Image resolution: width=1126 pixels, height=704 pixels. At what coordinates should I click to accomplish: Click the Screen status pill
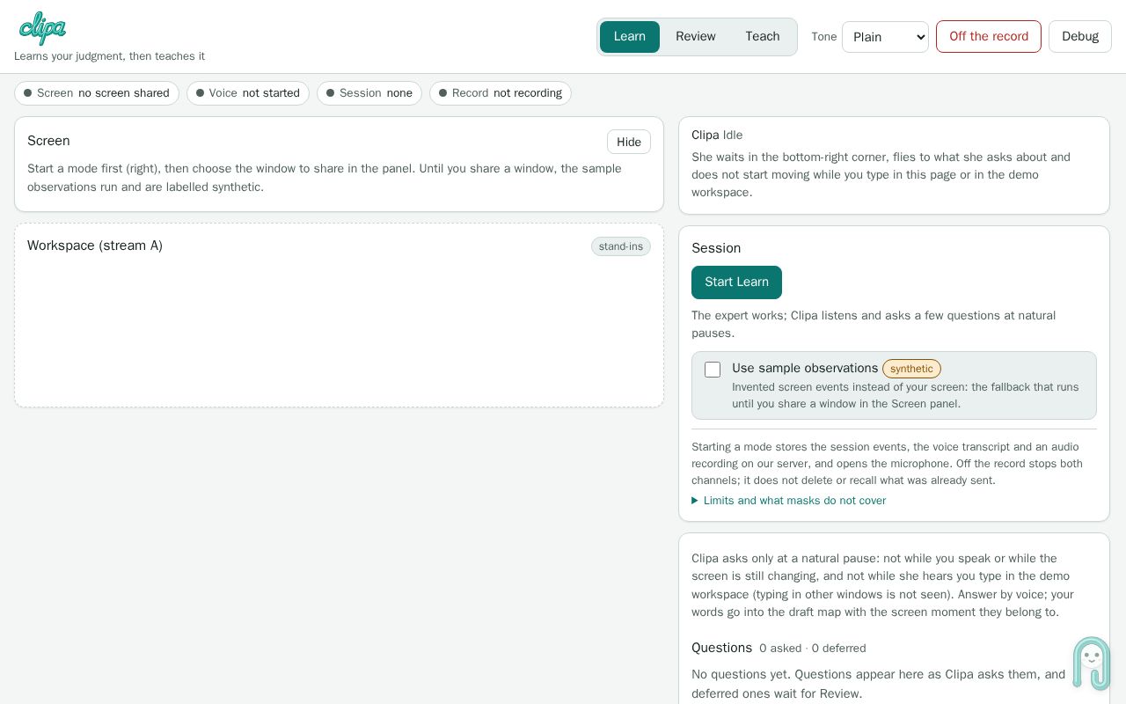pos(97,93)
